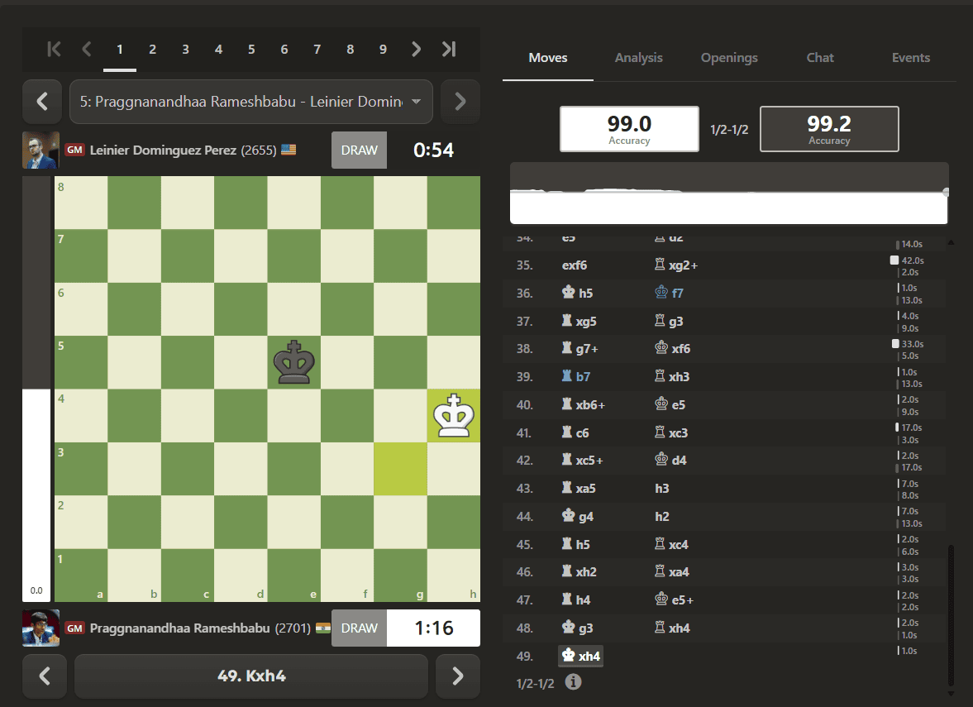This screenshot has height=707, width=973.
Task: Open the Events tab
Action: [910, 58]
